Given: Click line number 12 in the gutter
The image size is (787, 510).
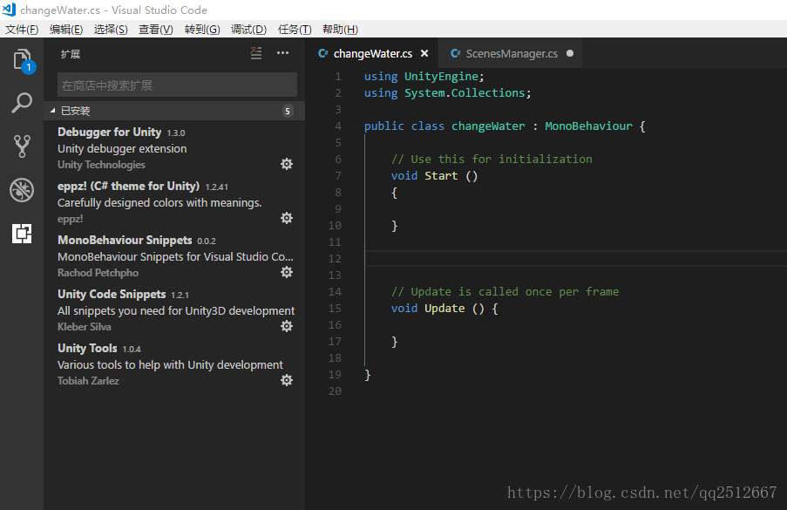Looking at the screenshot, I should coord(335,259).
